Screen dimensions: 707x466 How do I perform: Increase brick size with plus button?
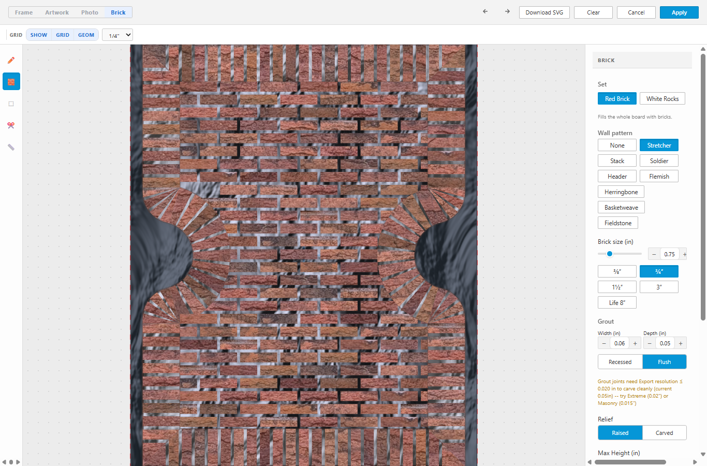click(x=684, y=254)
